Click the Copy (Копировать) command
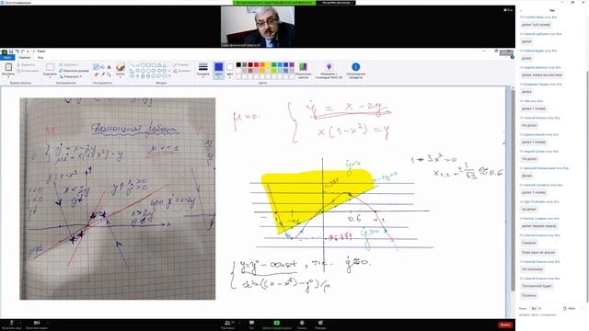 coord(29,71)
